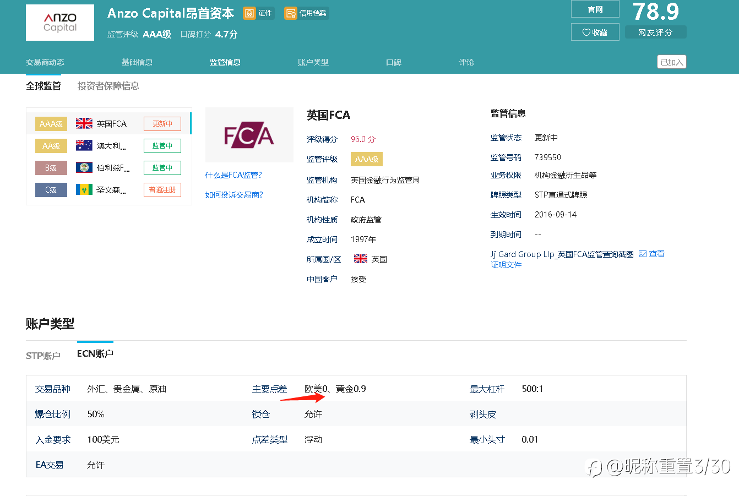Click 监管中 status for the Belize row
The image size is (739, 496).
point(162,168)
